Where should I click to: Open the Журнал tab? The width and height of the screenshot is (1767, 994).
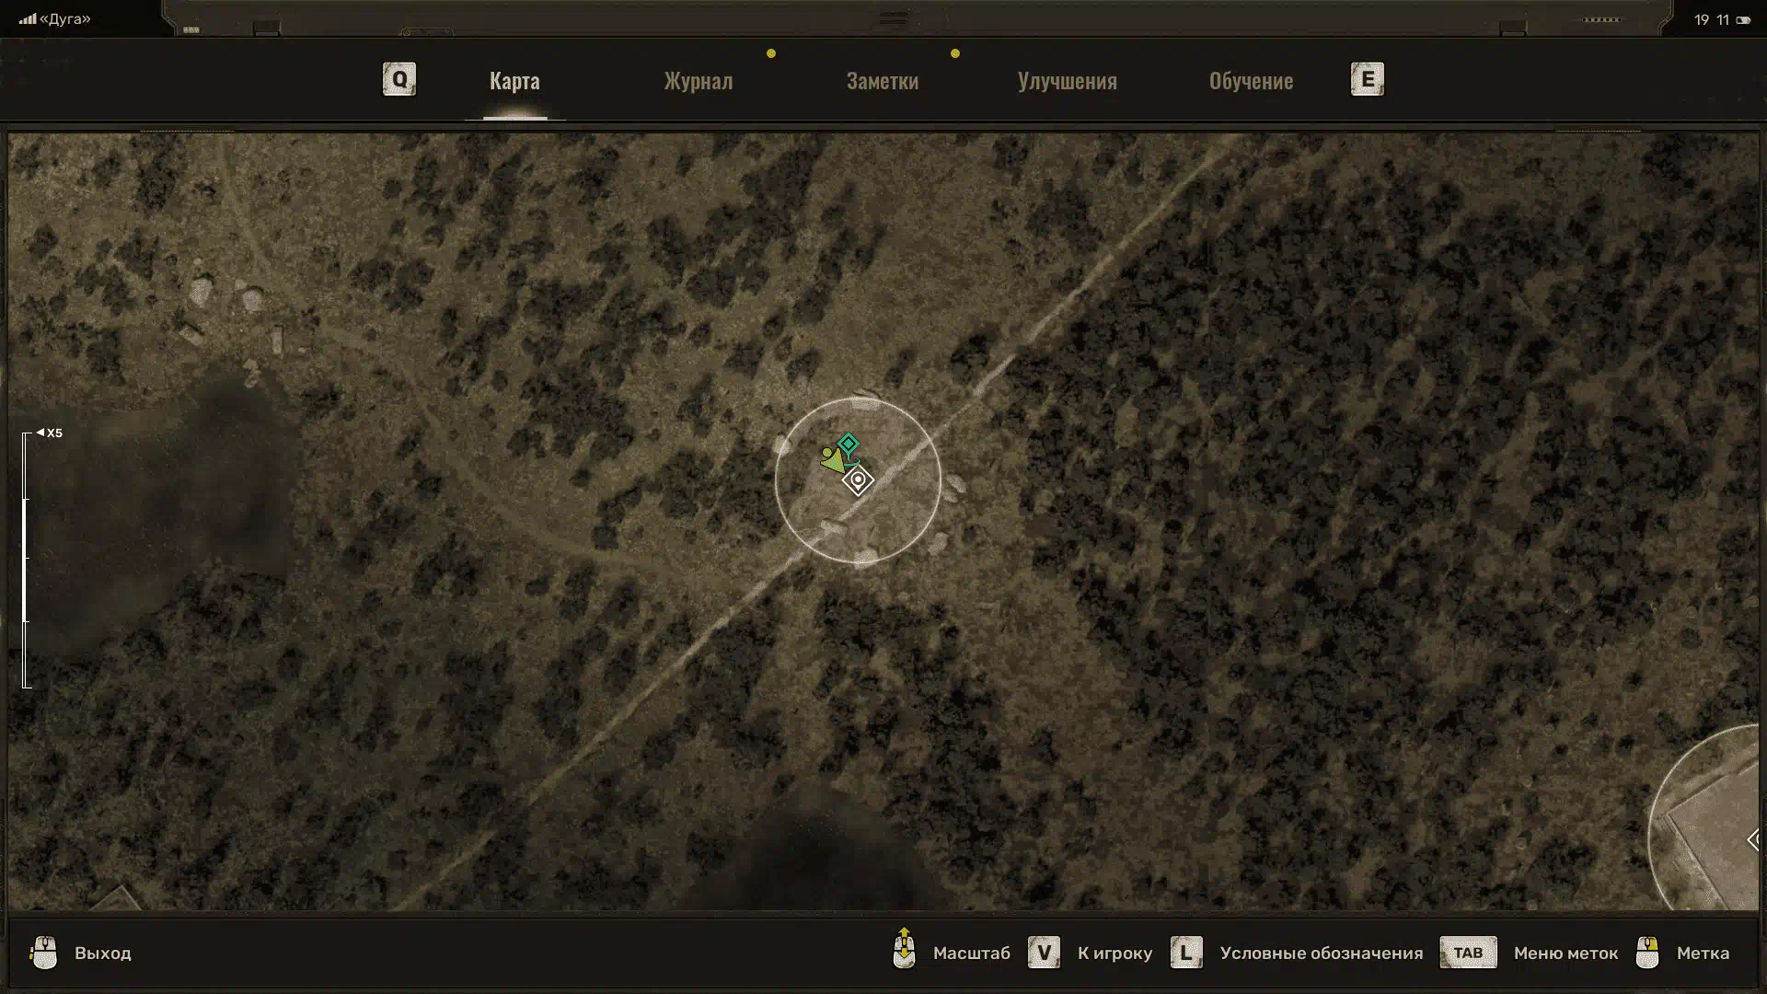point(699,81)
